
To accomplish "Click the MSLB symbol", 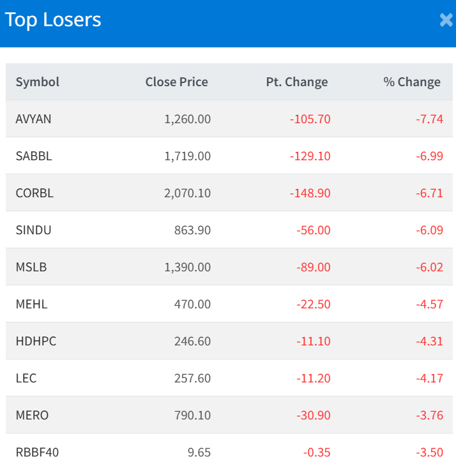I will point(31,267).
